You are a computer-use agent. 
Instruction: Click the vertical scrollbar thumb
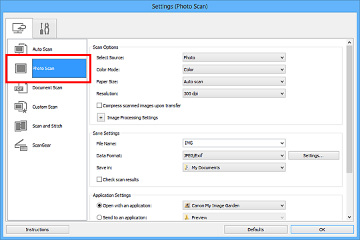pyautogui.click(x=349, y=109)
